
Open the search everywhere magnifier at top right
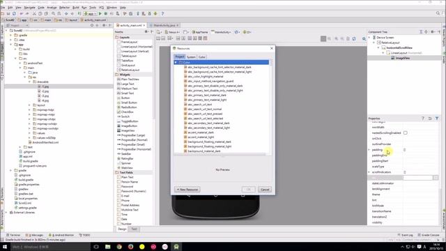pyautogui.click(x=438, y=13)
